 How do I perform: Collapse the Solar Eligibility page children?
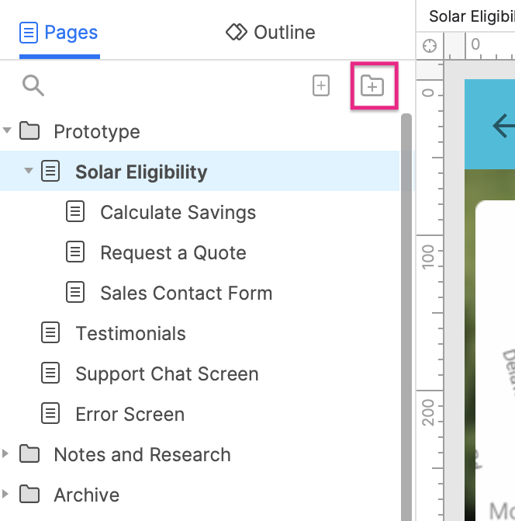point(29,171)
